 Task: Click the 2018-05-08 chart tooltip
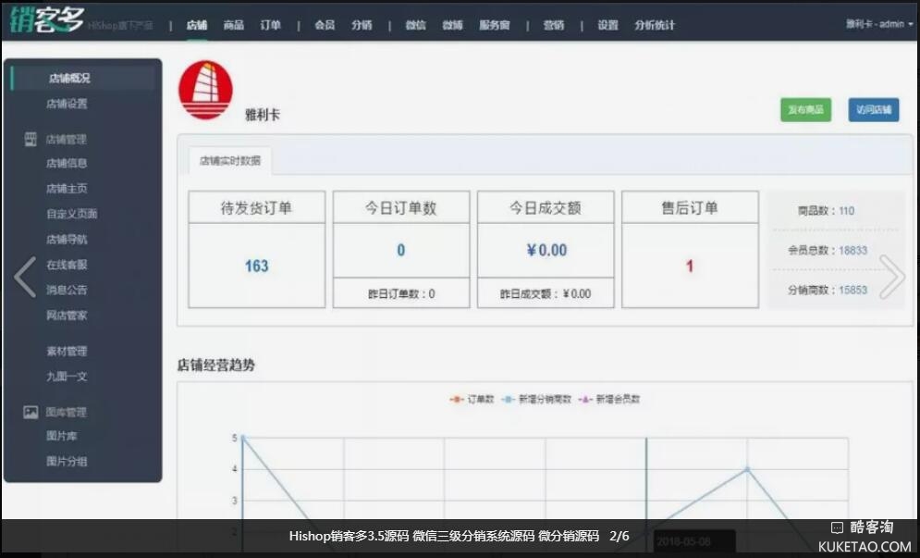[x=693, y=541]
